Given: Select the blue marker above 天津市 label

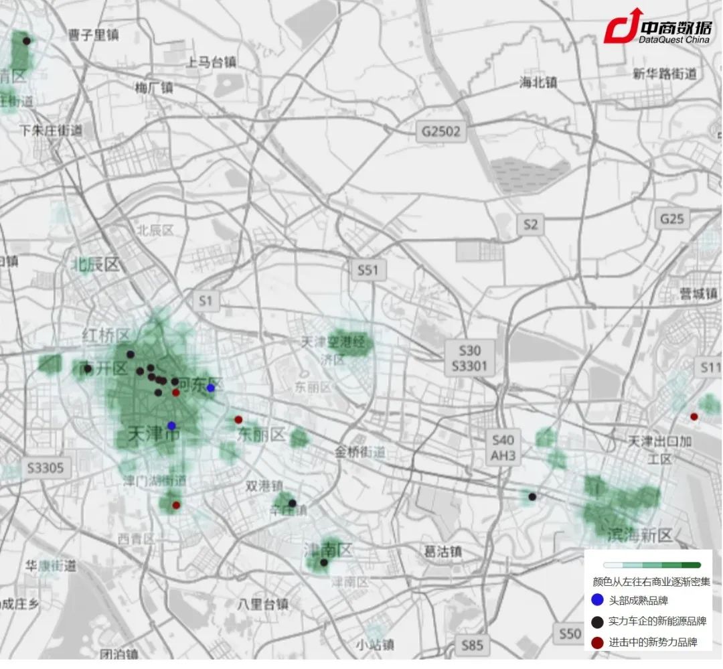Looking at the screenshot, I should click(x=171, y=425).
